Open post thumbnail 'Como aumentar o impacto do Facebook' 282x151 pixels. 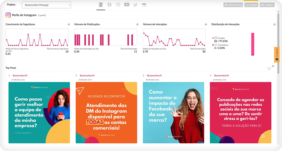tap(173, 113)
